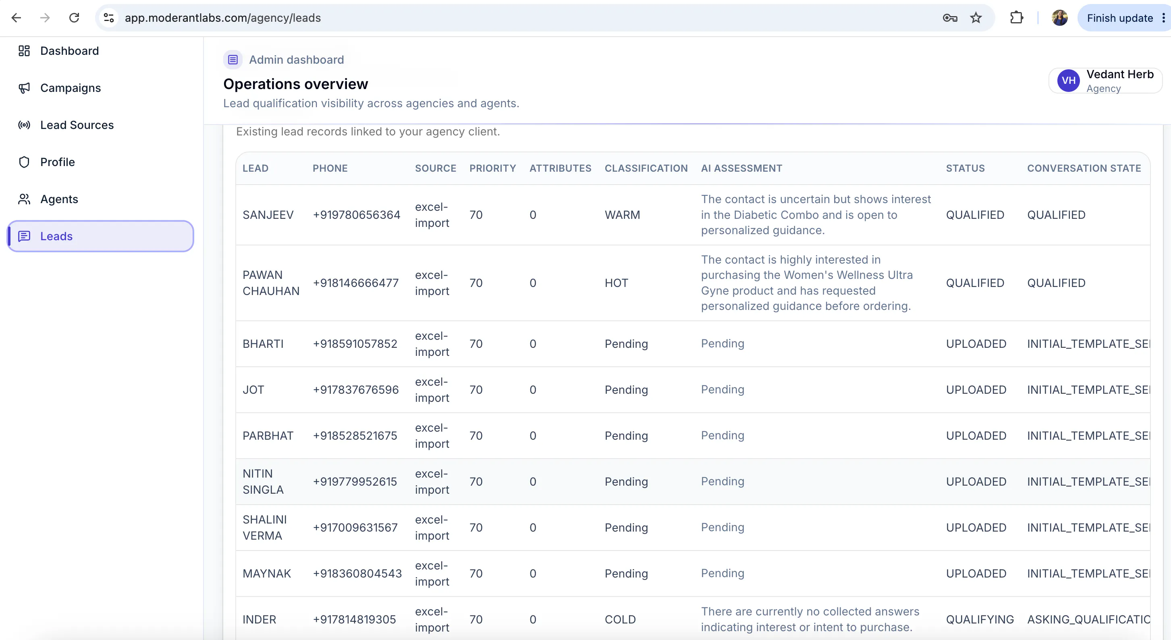Open the Chrome three-dot menu

point(1163,18)
